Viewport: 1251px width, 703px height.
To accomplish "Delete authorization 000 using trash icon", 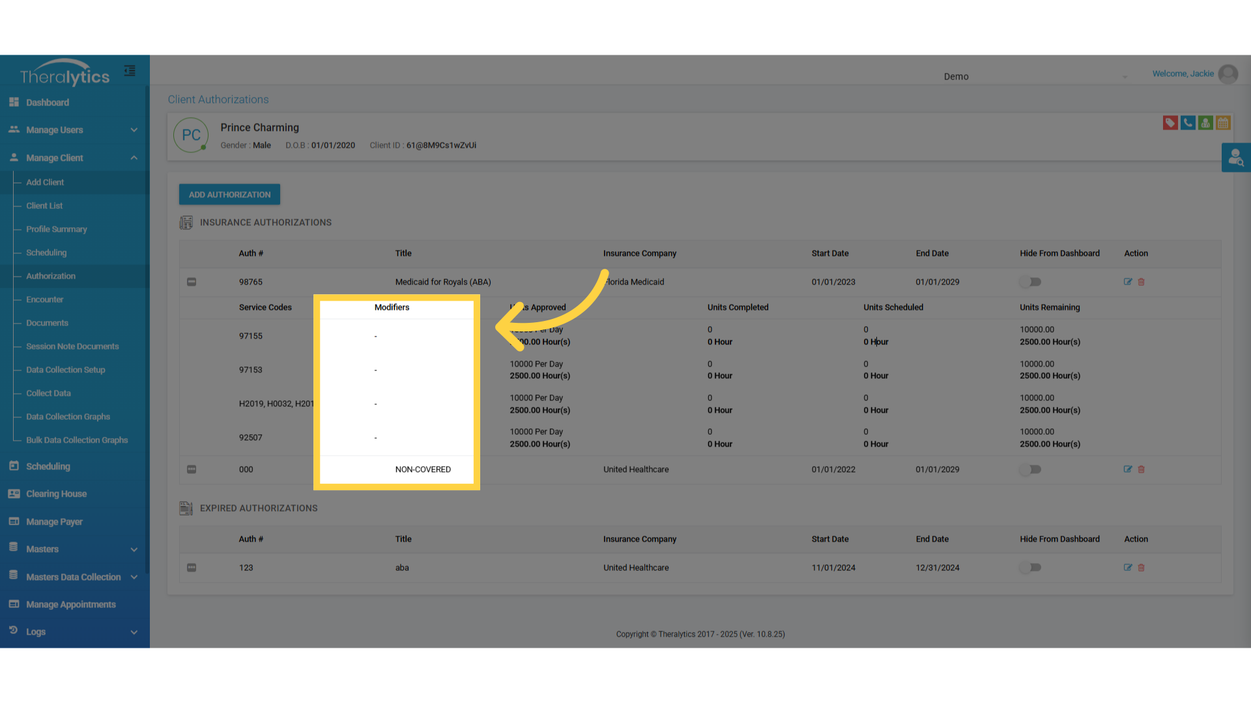I will (x=1142, y=469).
